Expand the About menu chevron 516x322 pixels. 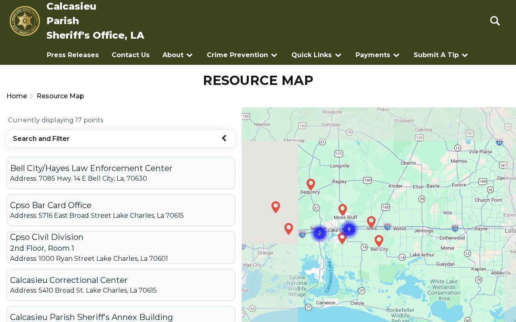pyautogui.click(x=189, y=55)
